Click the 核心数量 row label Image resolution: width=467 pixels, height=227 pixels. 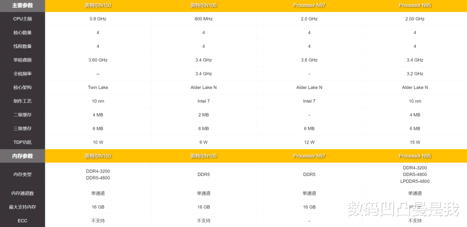pyautogui.click(x=22, y=32)
